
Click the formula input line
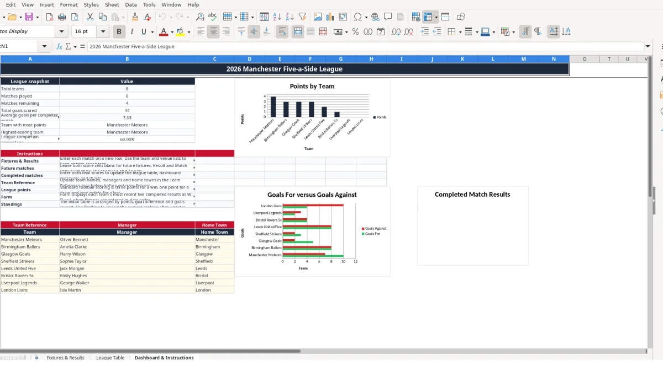pyautogui.click(x=365, y=46)
